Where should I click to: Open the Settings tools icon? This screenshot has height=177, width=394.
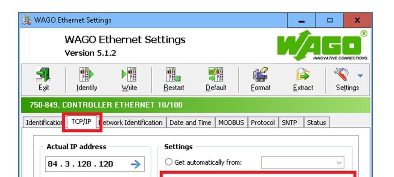(342, 75)
